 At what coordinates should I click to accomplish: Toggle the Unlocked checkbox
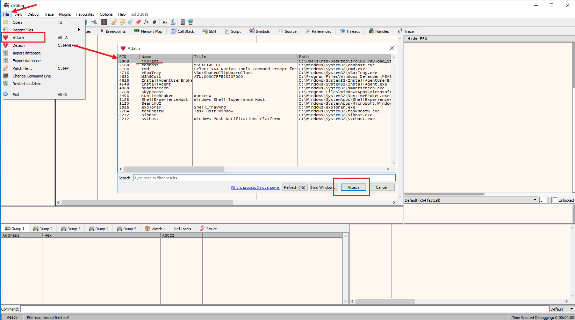click(555, 200)
